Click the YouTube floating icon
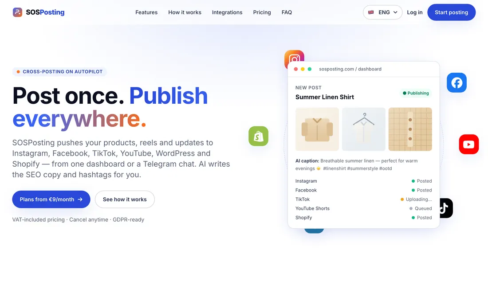This screenshot has width=488, height=305. pyautogui.click(x=469, y=144)
